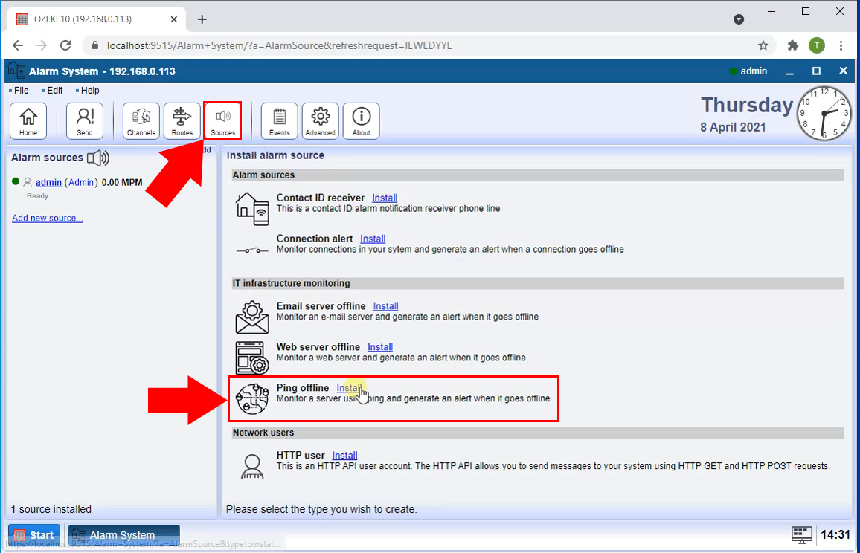Screen dimensions: 860x553
Task: Go back in browser history
Action: click(x=18, y=45)
